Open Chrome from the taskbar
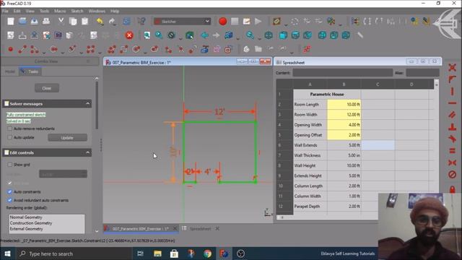Image resolution: width=462 pixels, height=260 pixels. pos(207,253)
